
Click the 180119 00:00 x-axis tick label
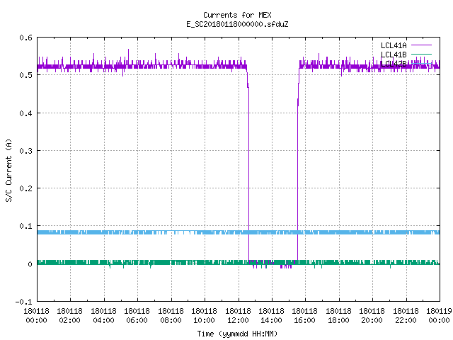439,316
